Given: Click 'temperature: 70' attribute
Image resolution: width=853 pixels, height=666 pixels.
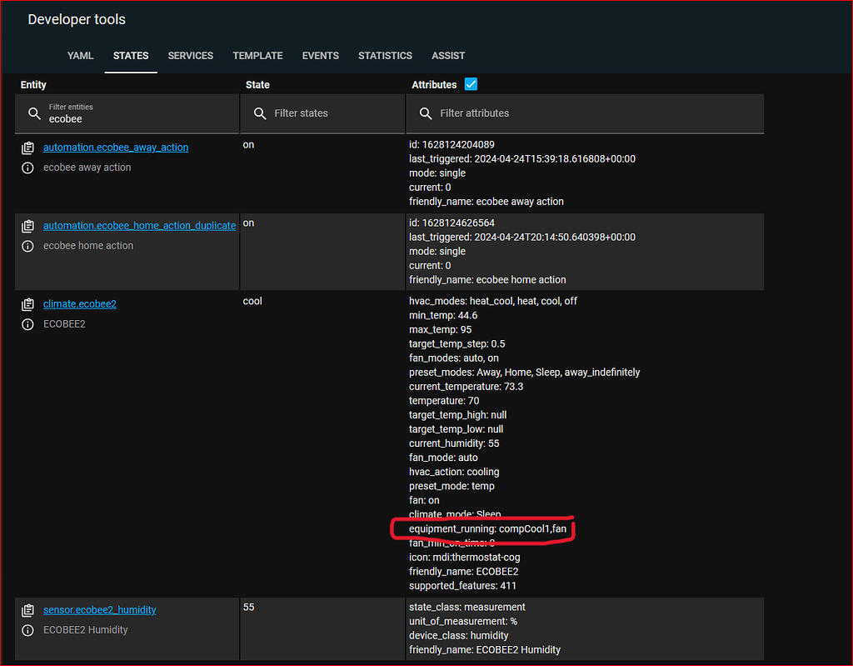Looking at the screenshot, I should coord(444,401).
